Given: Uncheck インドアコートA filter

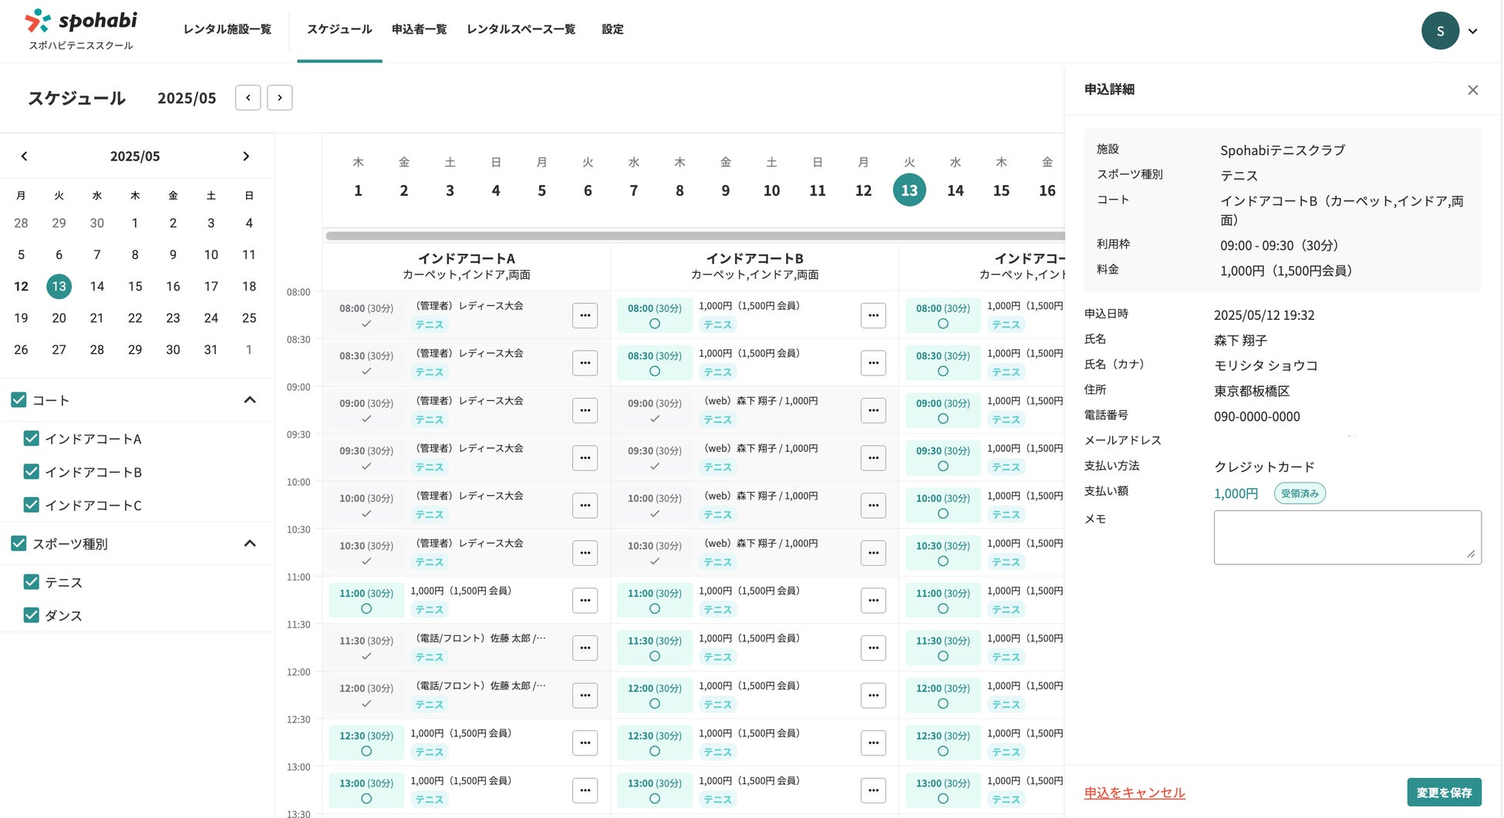Looking at the screenshot, I should (x=31, y=439).
